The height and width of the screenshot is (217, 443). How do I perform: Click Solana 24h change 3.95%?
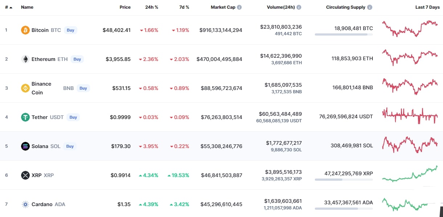coord(149,146)
